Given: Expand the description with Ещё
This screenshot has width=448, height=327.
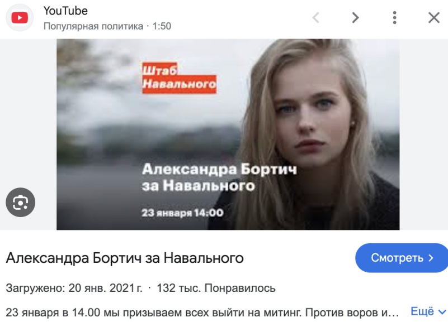Looking at the screenshot, I should [422, 311].
